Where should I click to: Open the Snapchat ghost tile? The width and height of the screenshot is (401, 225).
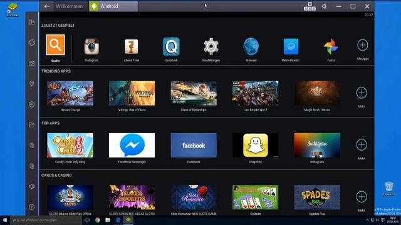(x=255, y=145)
